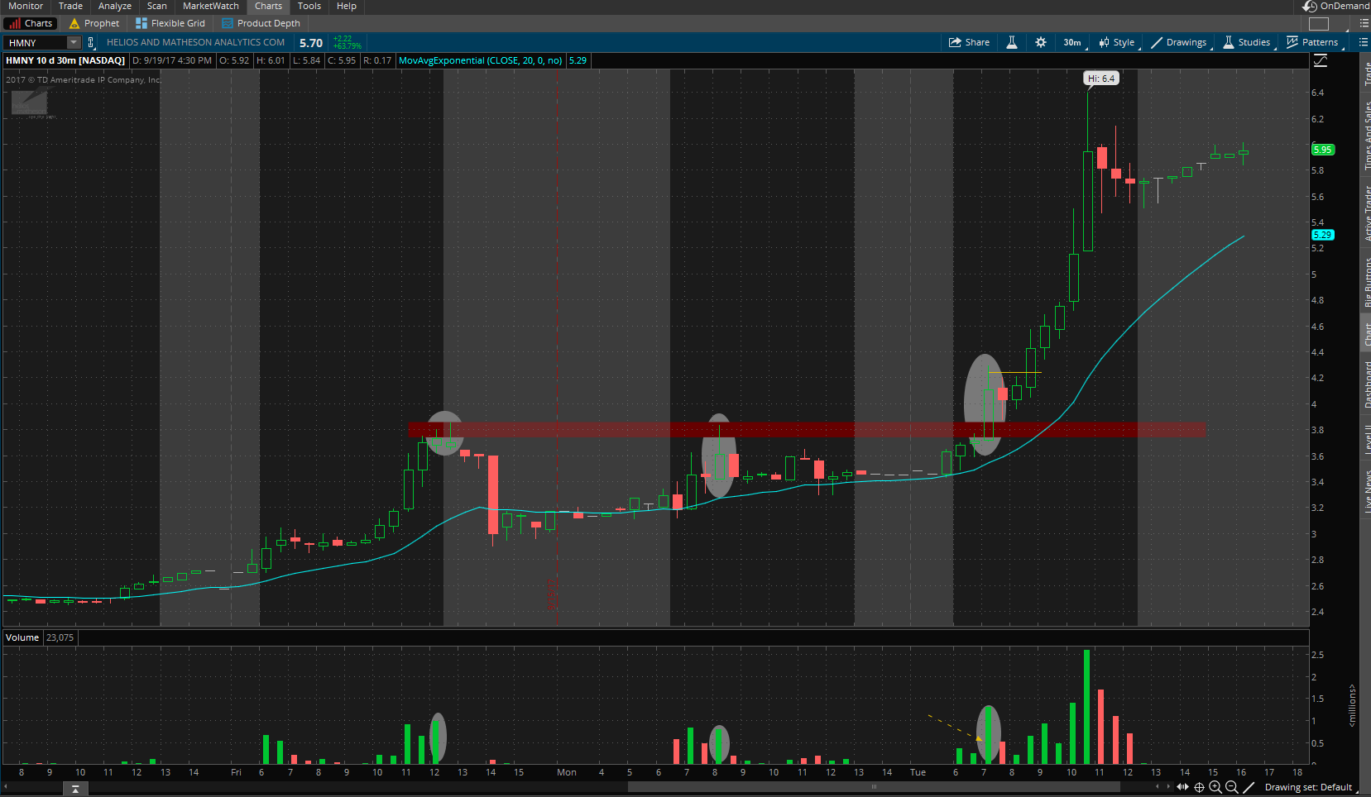Expand the symbol selector dropdown arrow
This screenshot has height=797, width=1371.
(x=74, y=42)
